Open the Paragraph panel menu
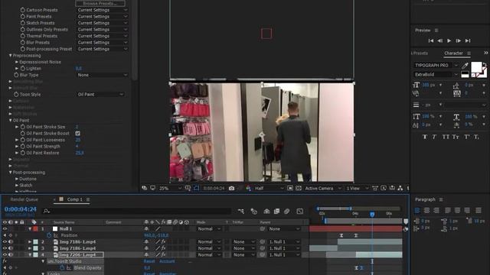The height and width of the screenshot is (275, 490). 441,199
